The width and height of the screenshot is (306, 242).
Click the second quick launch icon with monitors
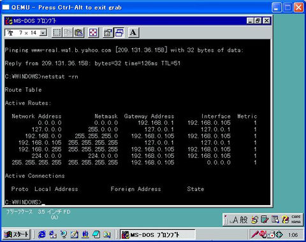52,234
